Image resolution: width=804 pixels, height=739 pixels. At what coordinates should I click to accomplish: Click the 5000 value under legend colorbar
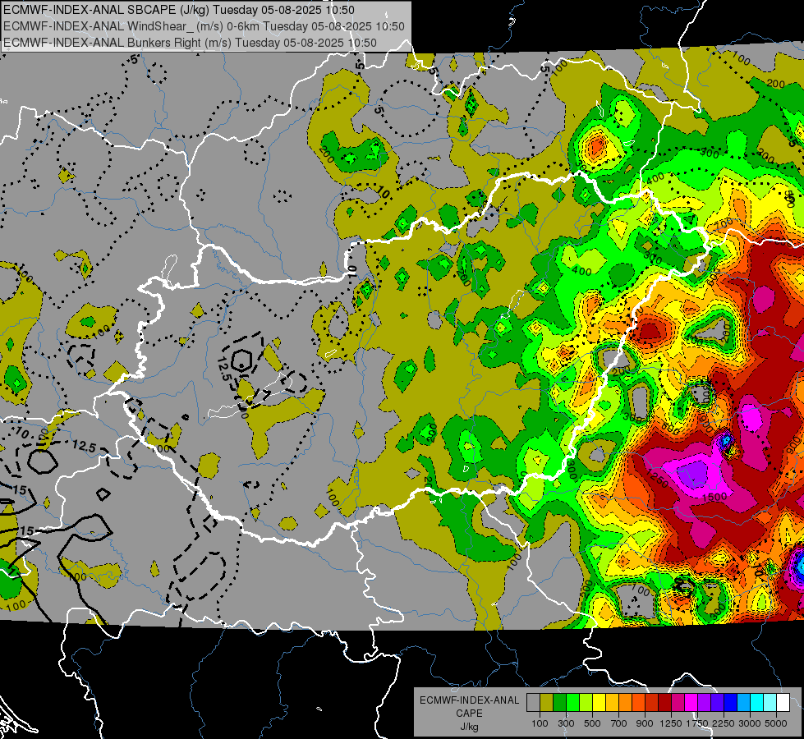click(776, 723)
